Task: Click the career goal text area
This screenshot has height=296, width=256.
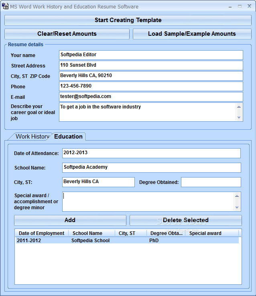Action: tap(147, 112)
